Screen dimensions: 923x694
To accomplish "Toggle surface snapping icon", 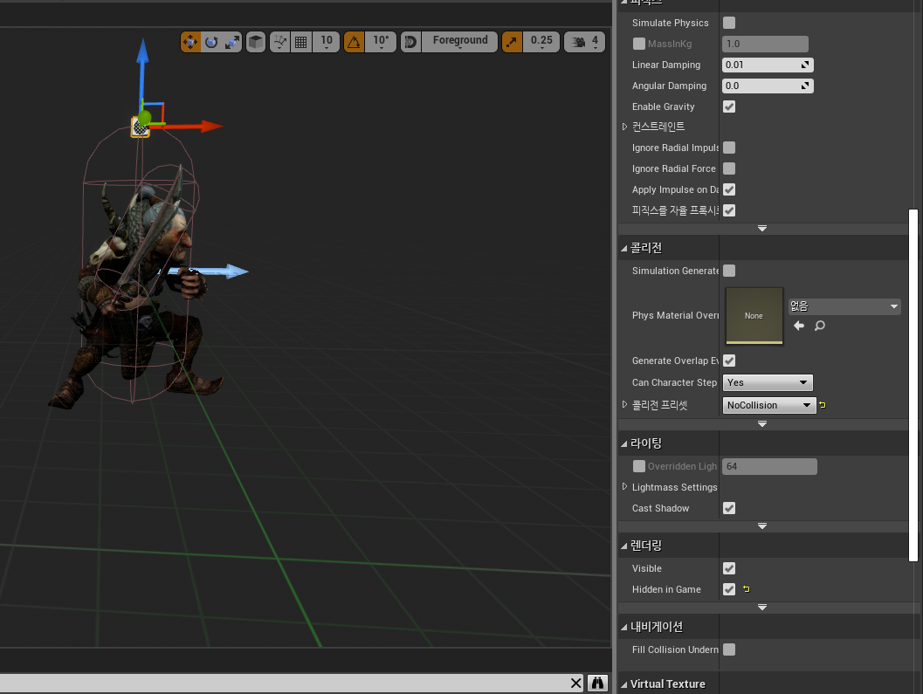I will 279,42.
